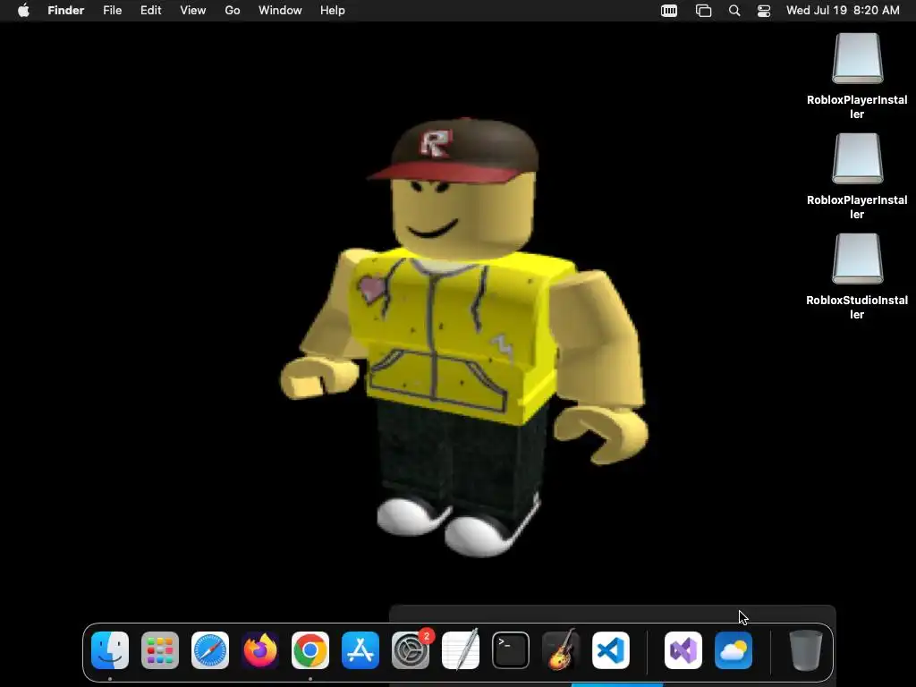Open the Go menu
The width and height of the screenshot is (916, 687).
point(233,11)
